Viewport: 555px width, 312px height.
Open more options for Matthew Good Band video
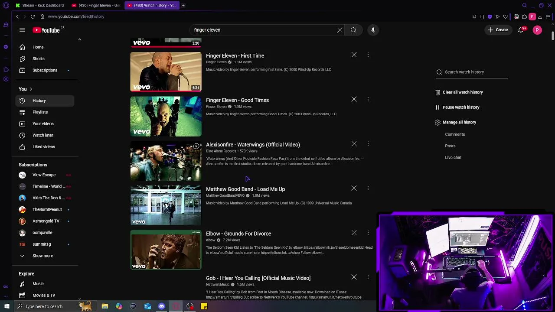pyautogui.click(x=368, y=188)
